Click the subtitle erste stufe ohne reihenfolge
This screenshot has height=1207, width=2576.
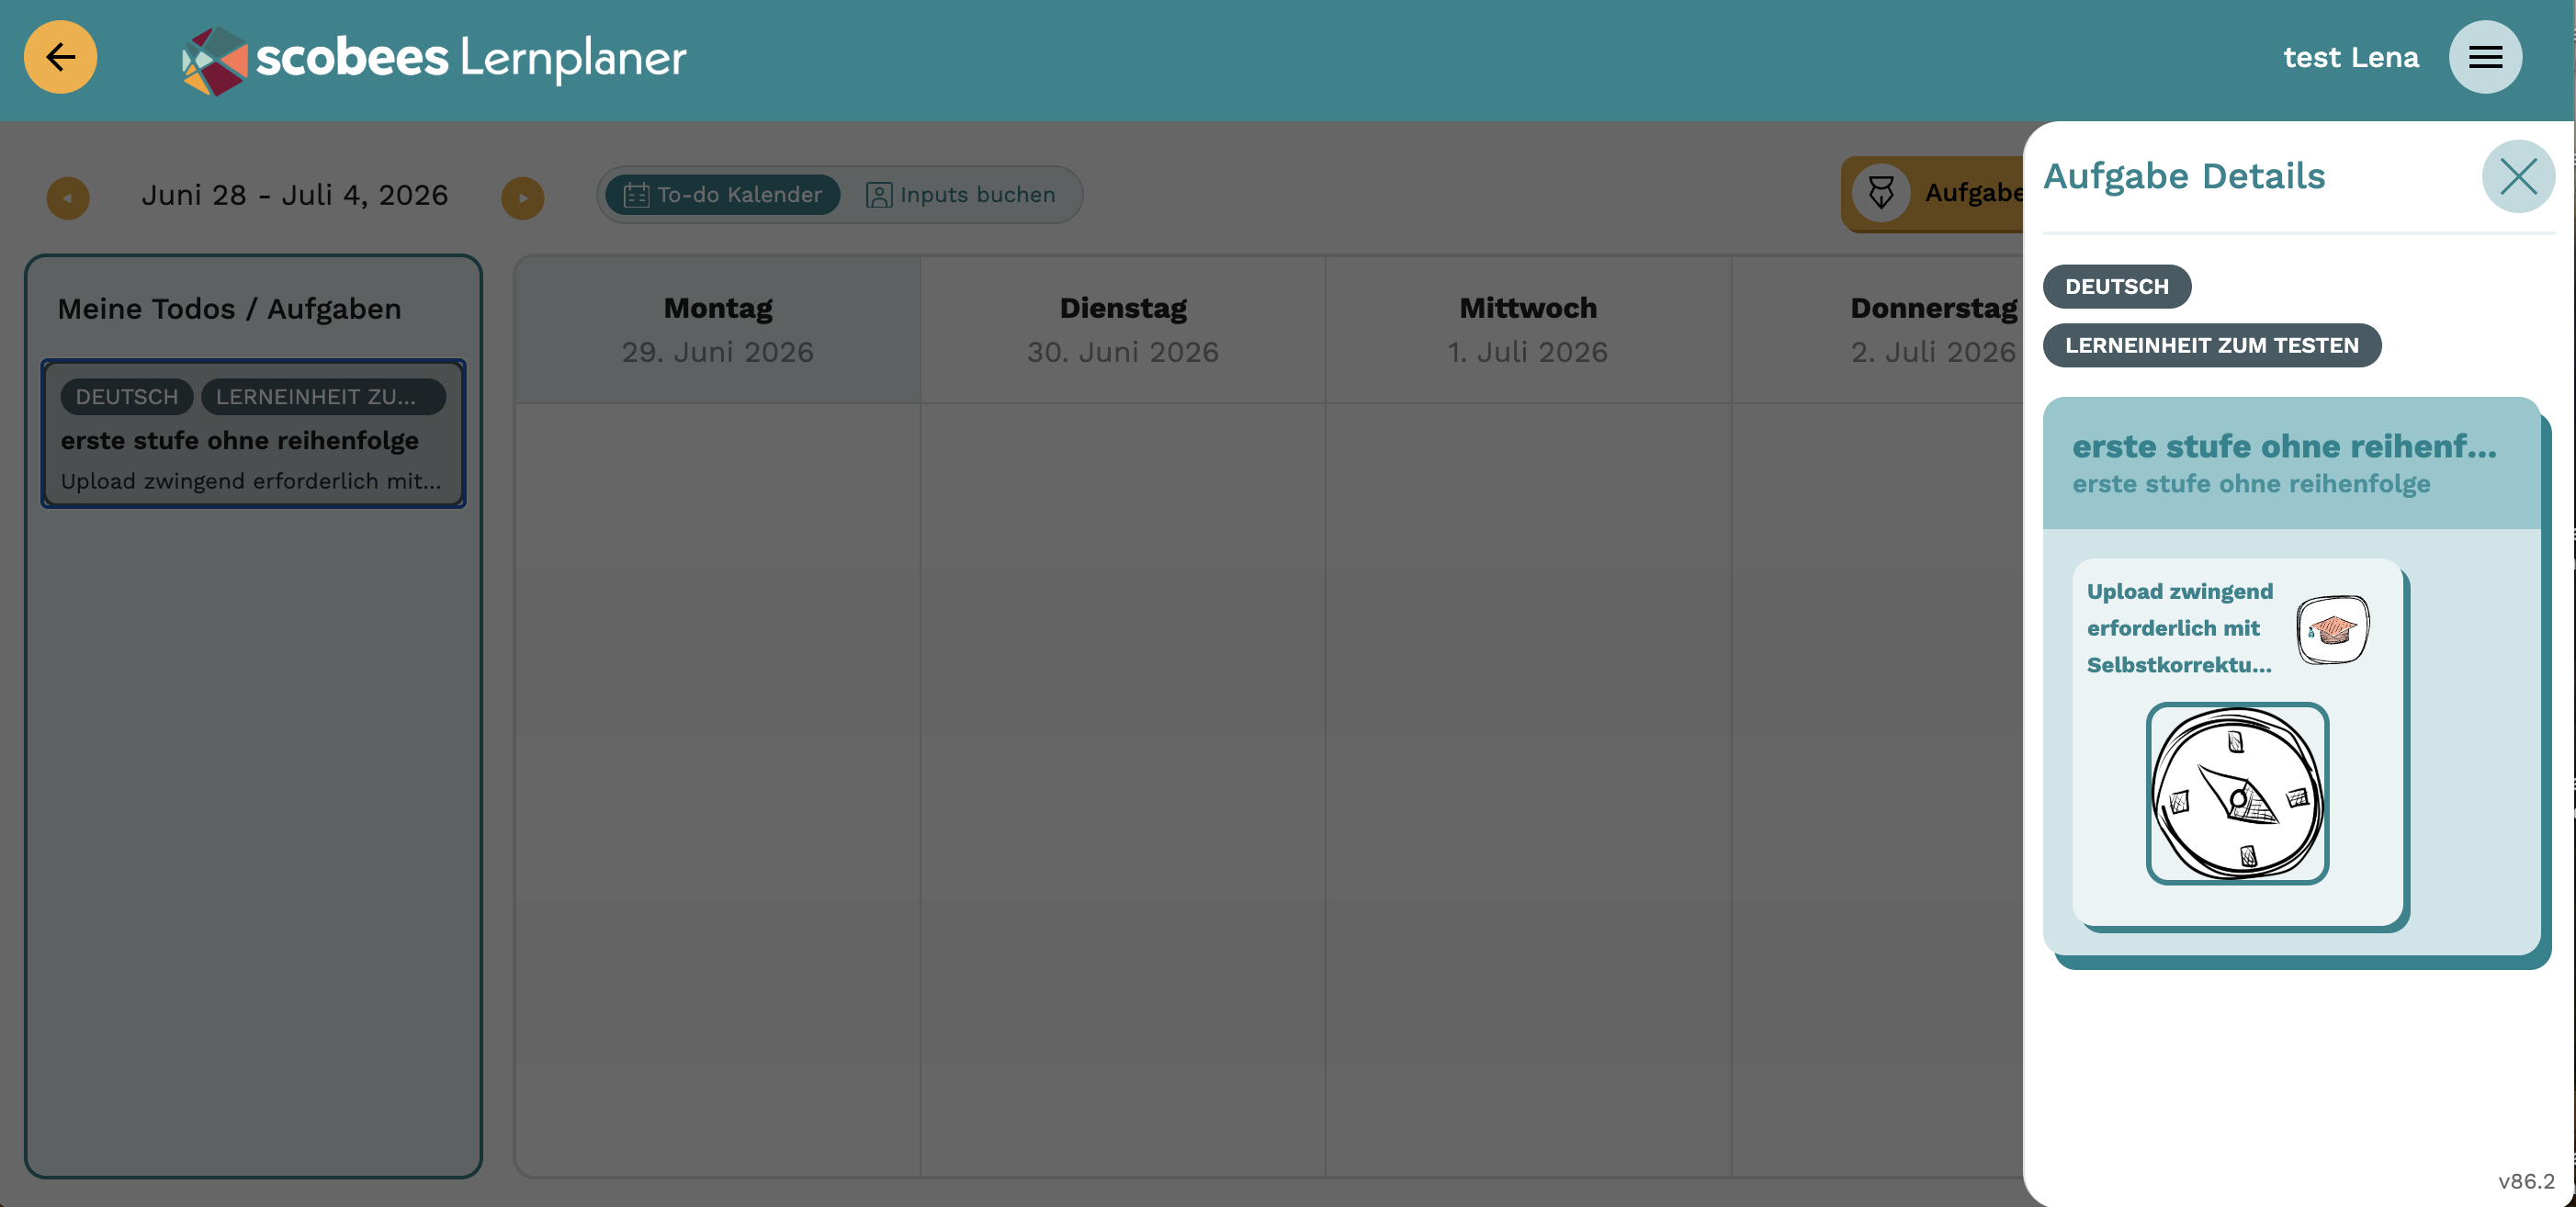click(2251, 484)
